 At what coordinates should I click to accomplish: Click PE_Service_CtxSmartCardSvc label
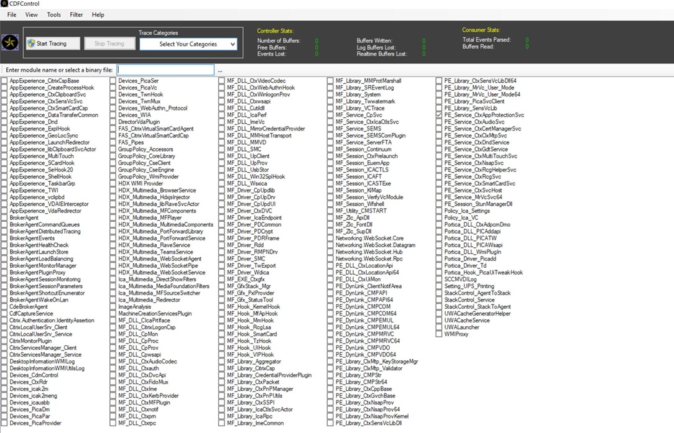coord(480,183)
